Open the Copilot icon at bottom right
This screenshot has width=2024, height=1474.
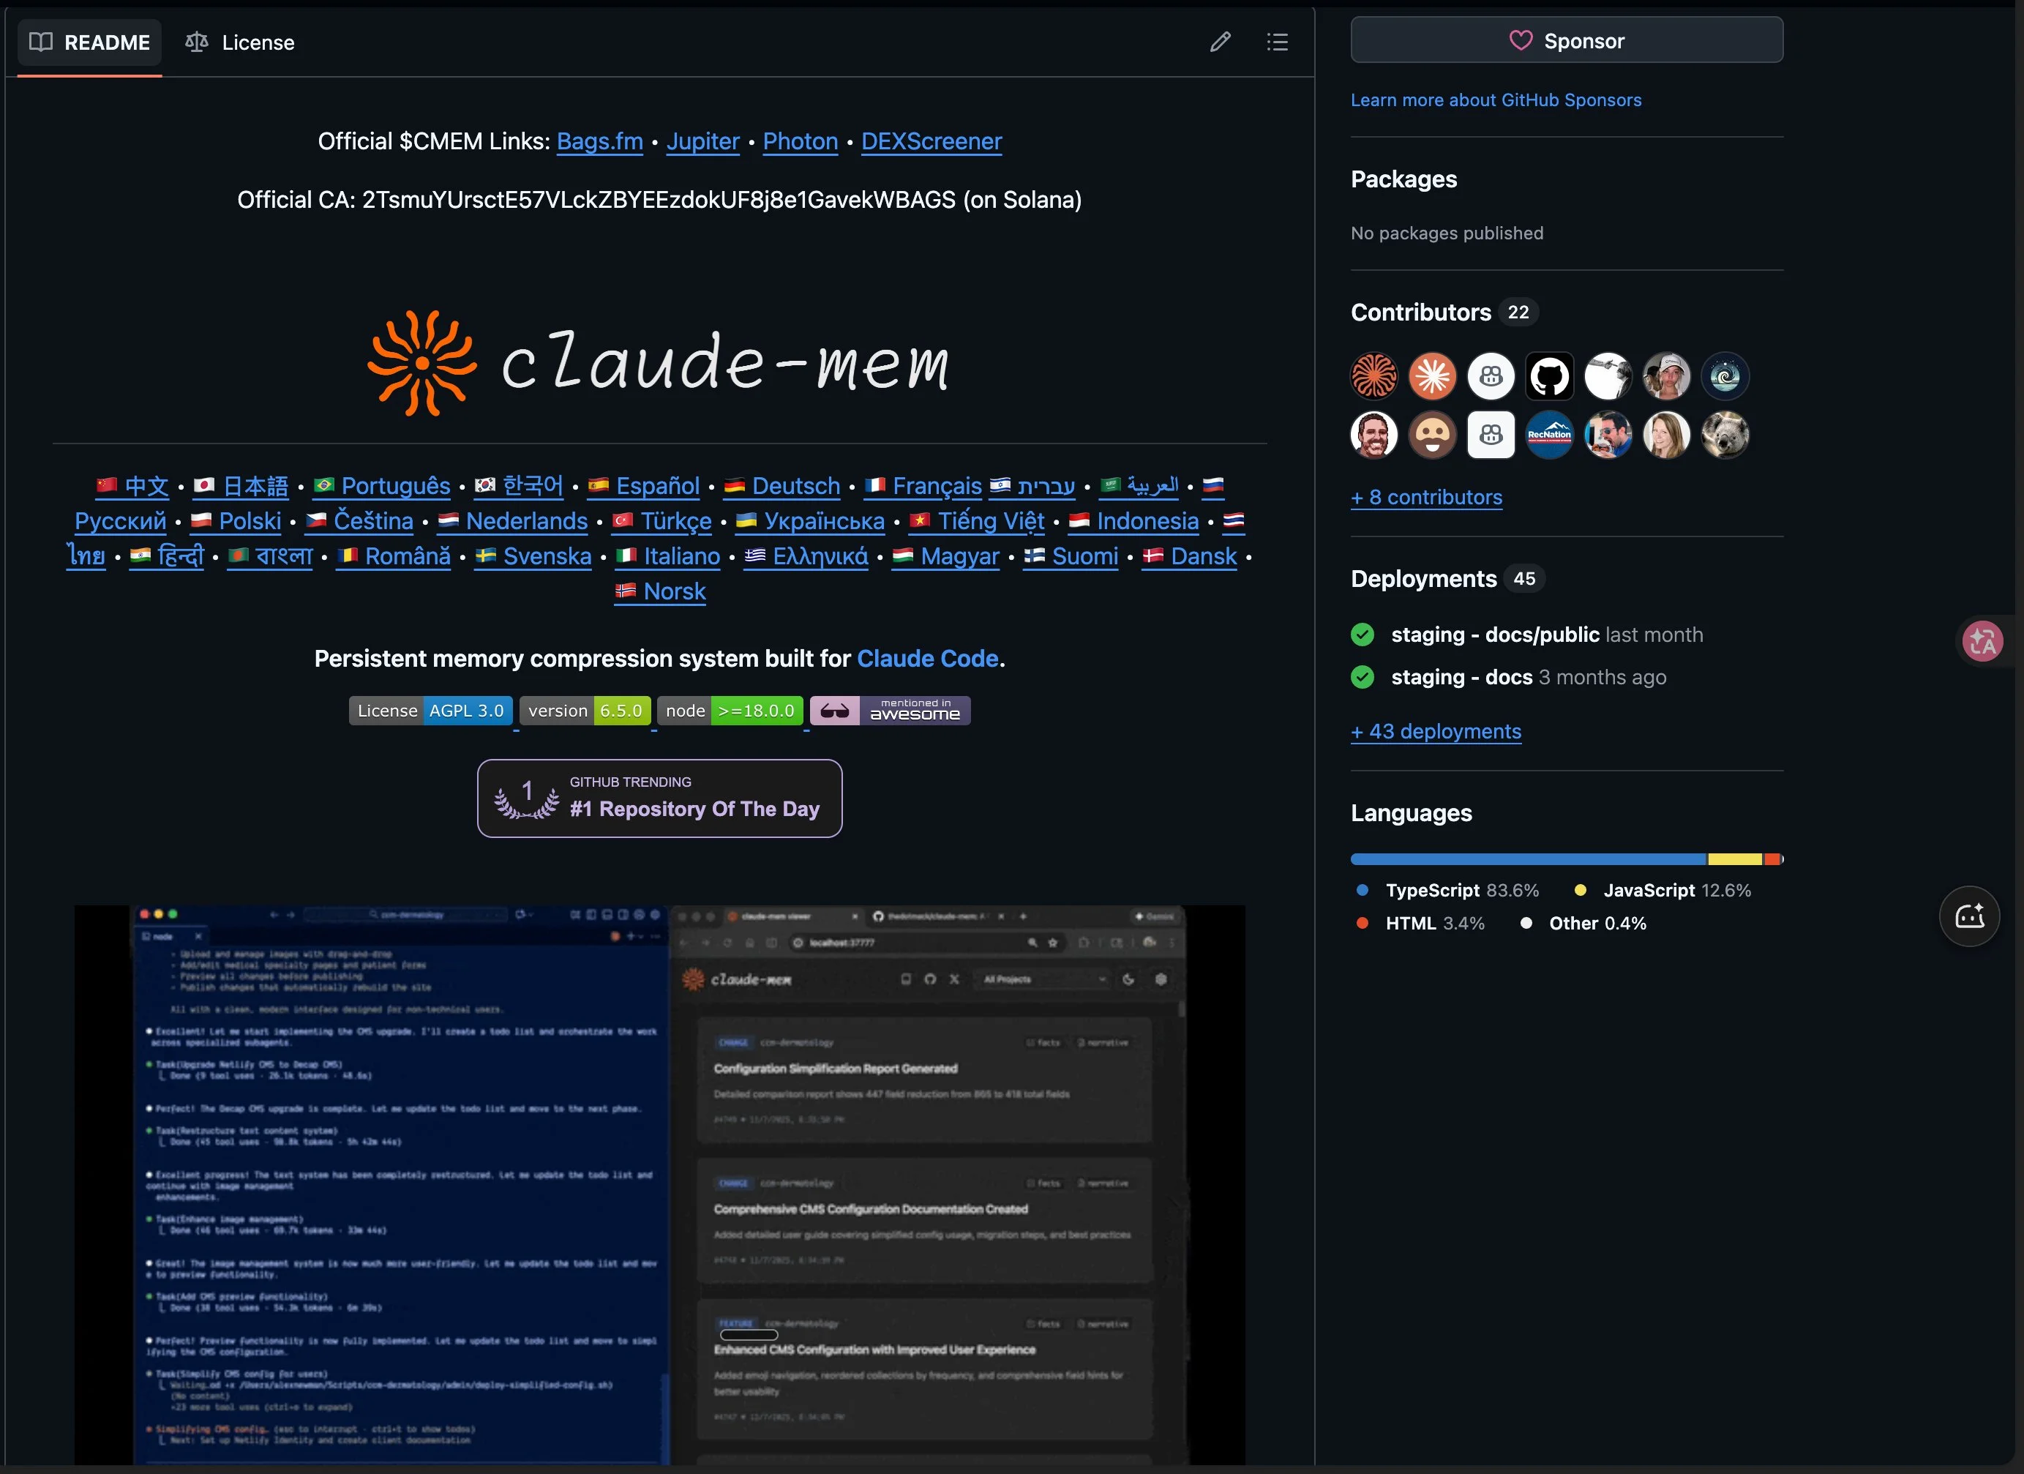coord(1970,916)
